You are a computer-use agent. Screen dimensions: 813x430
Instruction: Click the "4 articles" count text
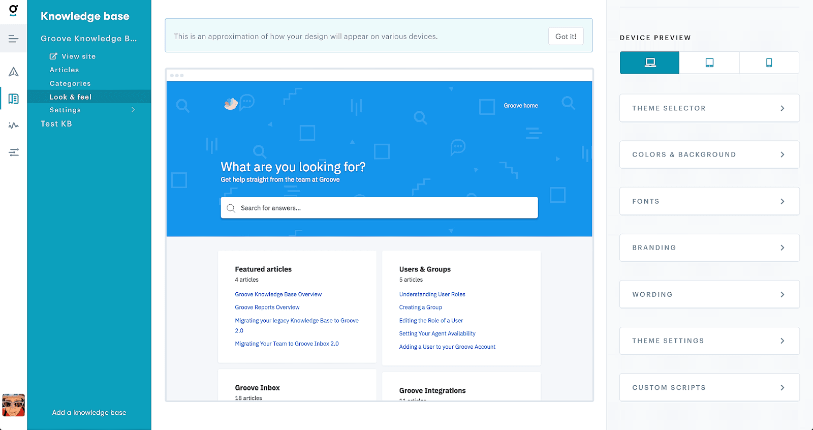pos(246,280)
